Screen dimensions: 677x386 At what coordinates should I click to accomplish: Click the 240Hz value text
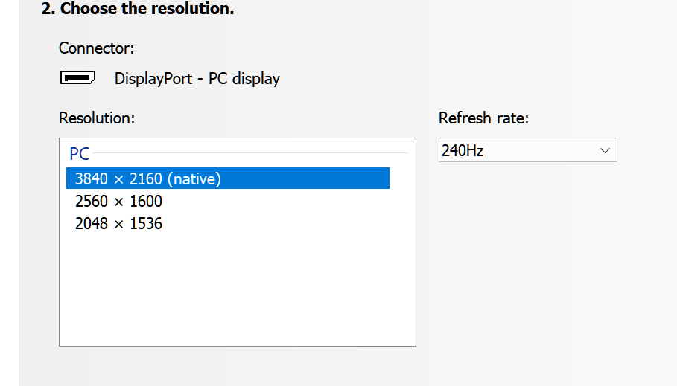point(463,150)
